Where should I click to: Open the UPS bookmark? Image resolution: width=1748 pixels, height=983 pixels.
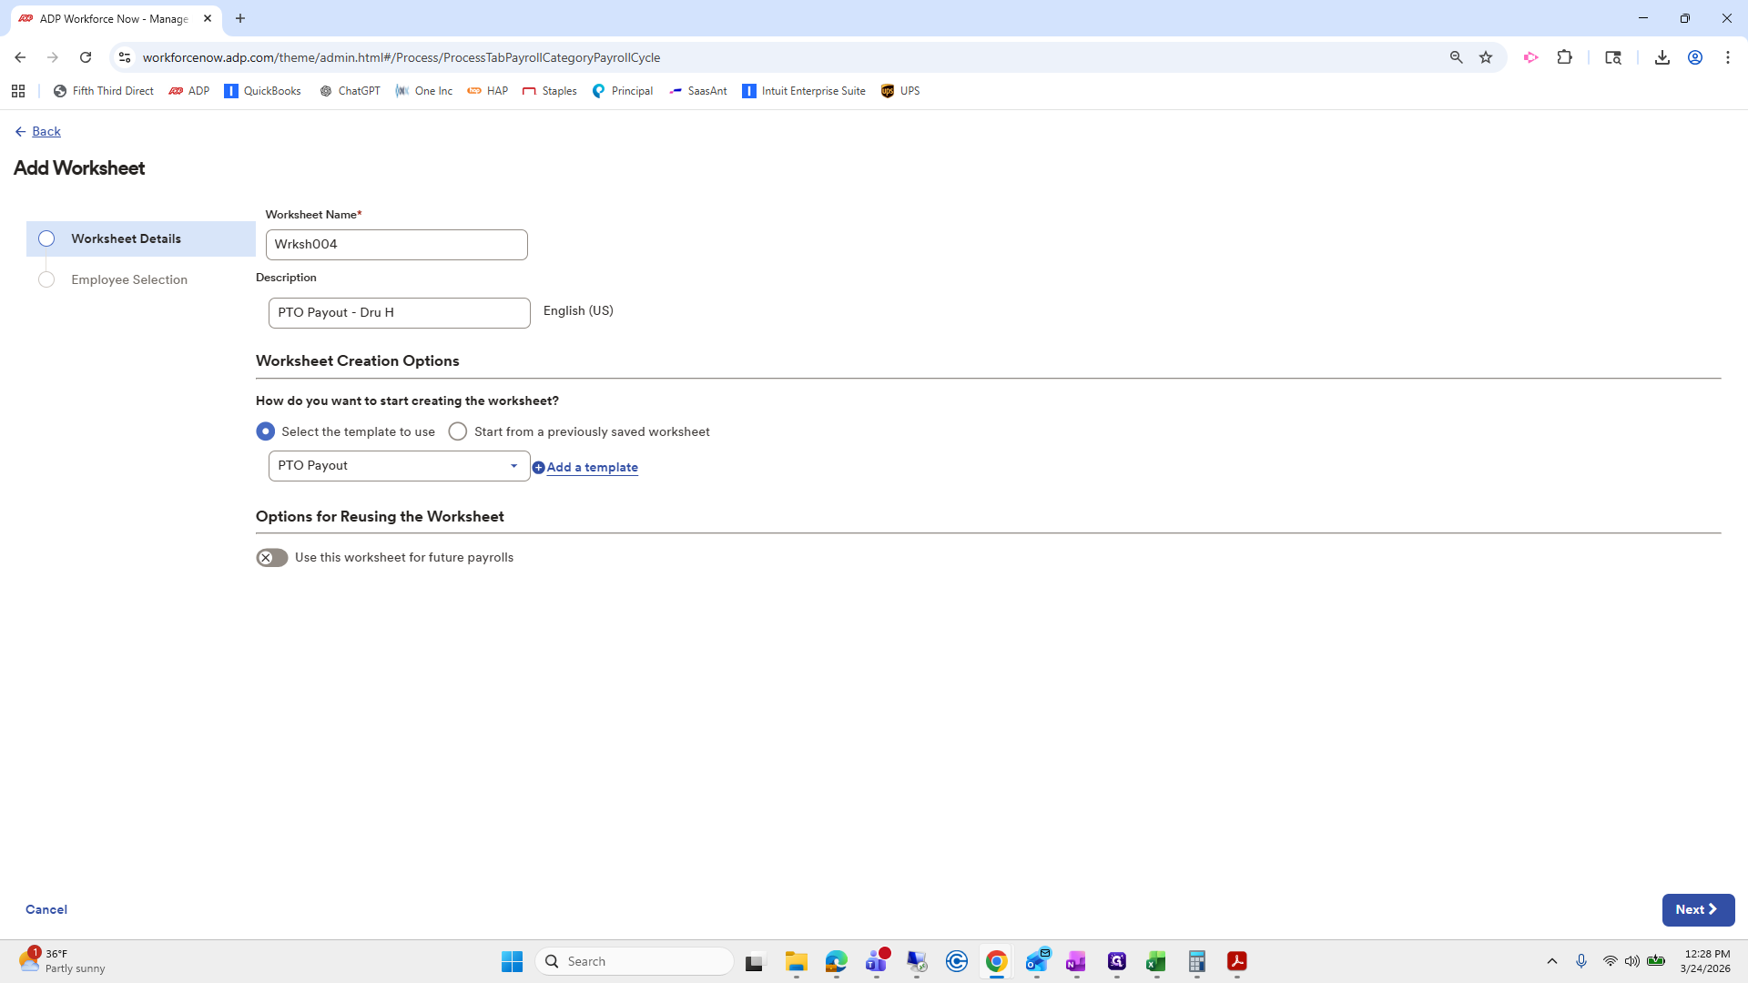coord(900,90)
